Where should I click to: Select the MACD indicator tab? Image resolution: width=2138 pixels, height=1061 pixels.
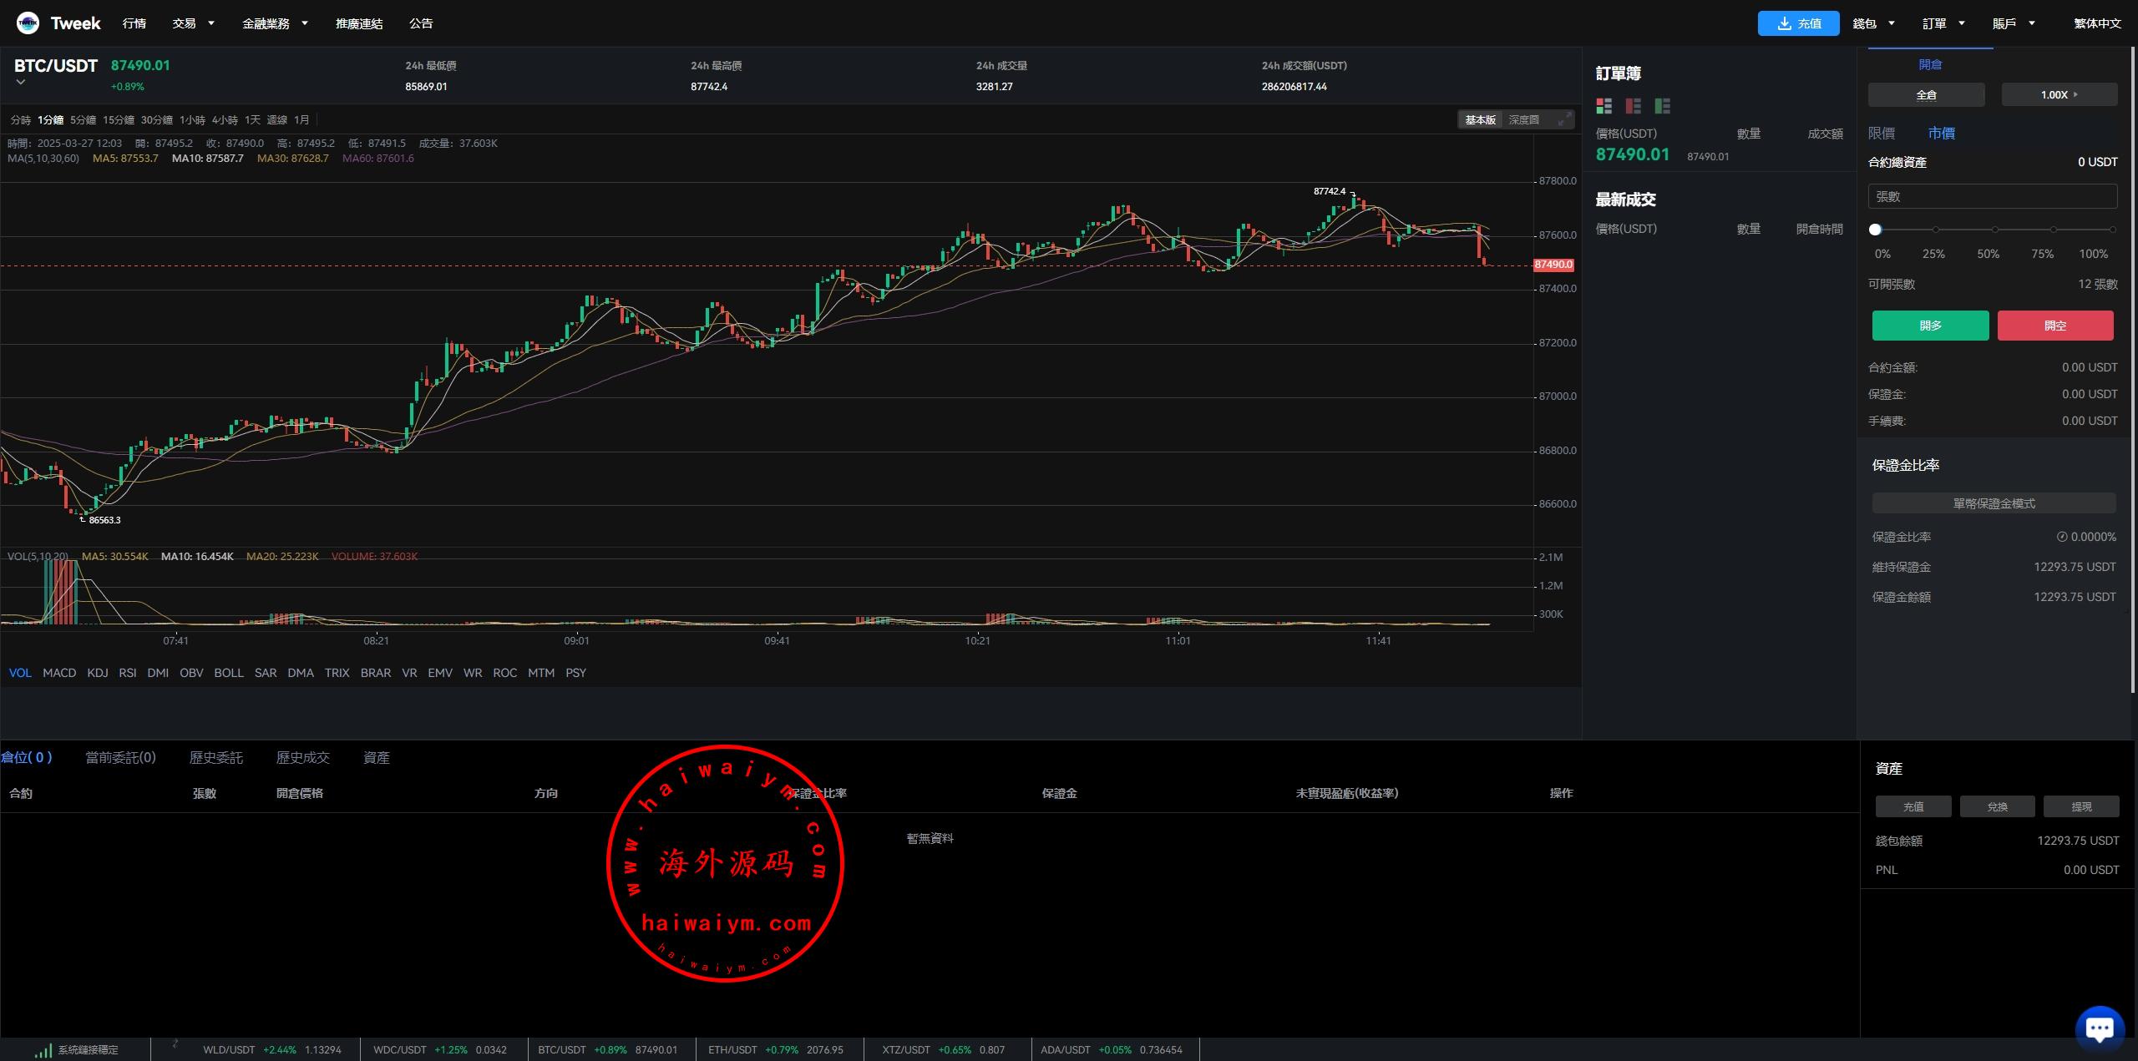59,673
